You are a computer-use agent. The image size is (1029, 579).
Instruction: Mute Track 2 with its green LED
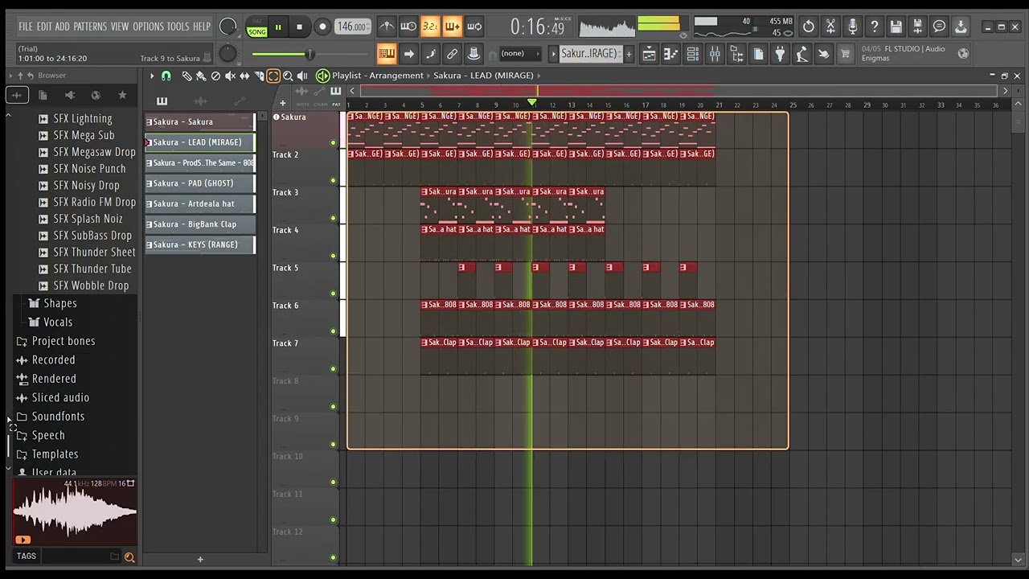(333, 180)
